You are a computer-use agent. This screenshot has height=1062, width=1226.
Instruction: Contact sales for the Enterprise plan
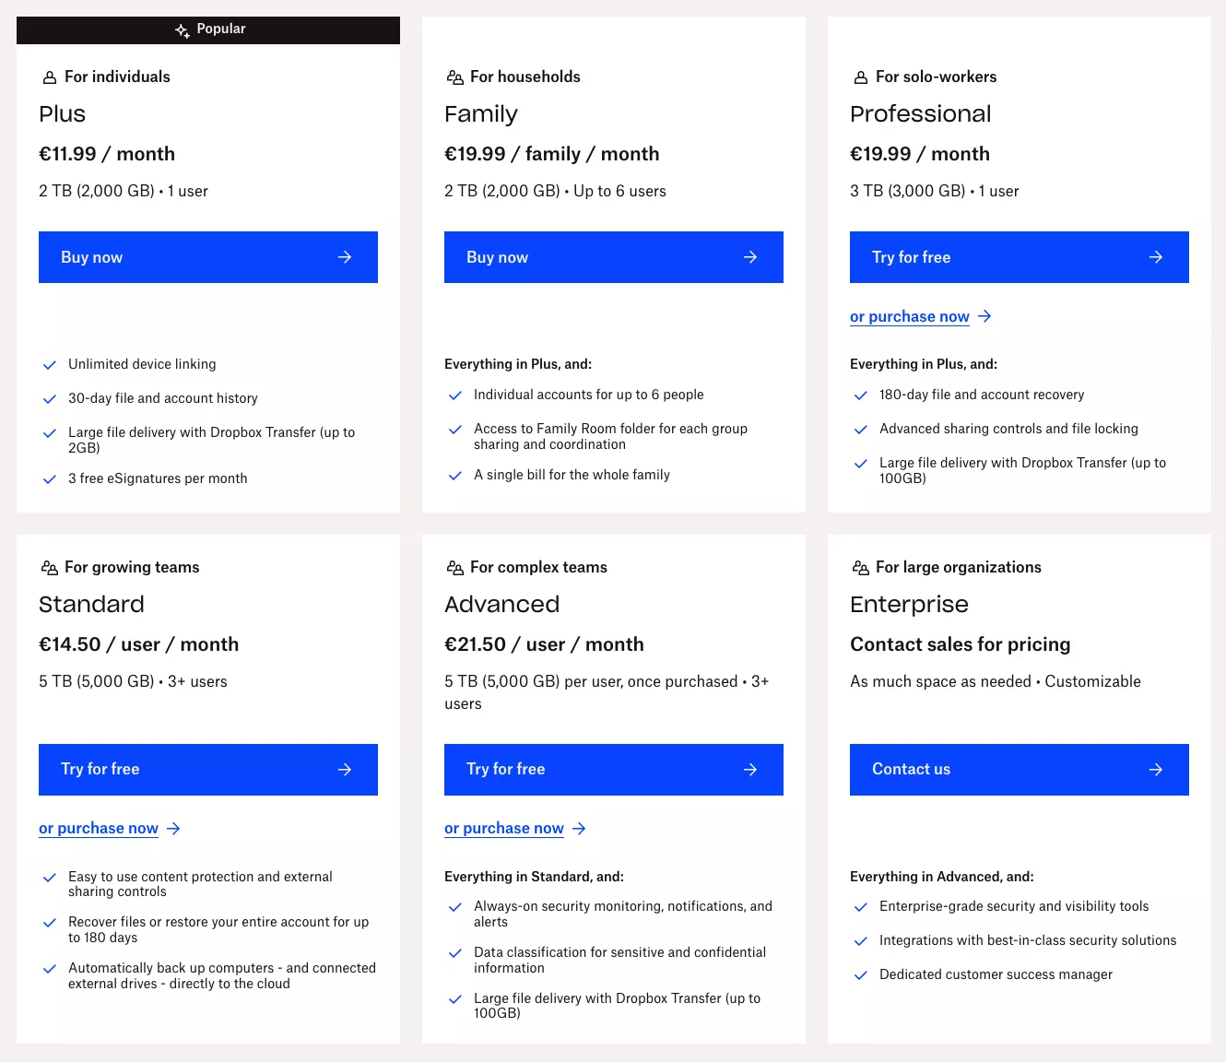[1020, 770]
